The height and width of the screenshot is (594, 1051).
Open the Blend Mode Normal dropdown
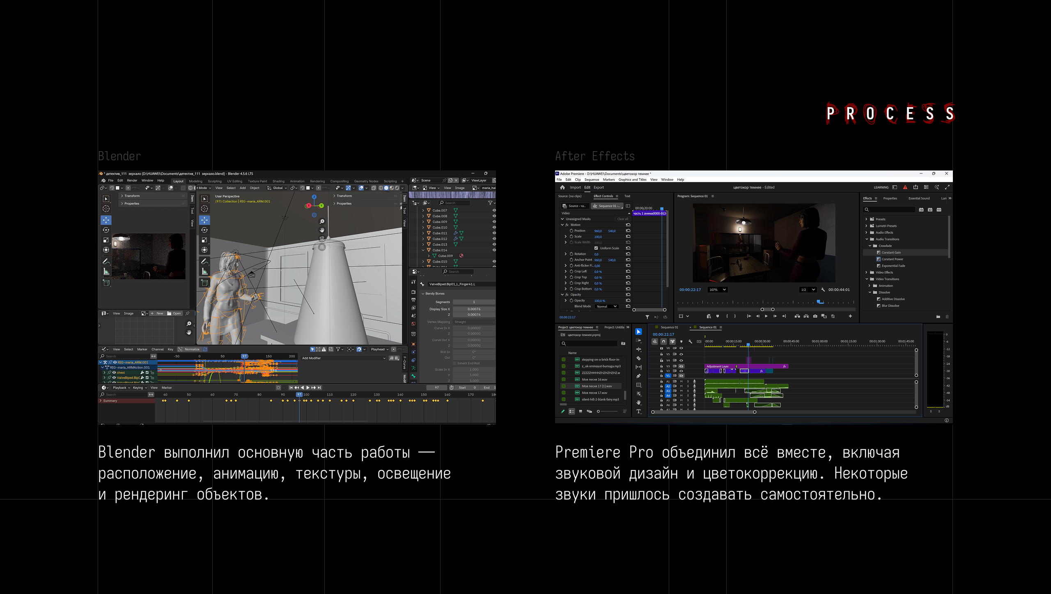tap(606, 306)
